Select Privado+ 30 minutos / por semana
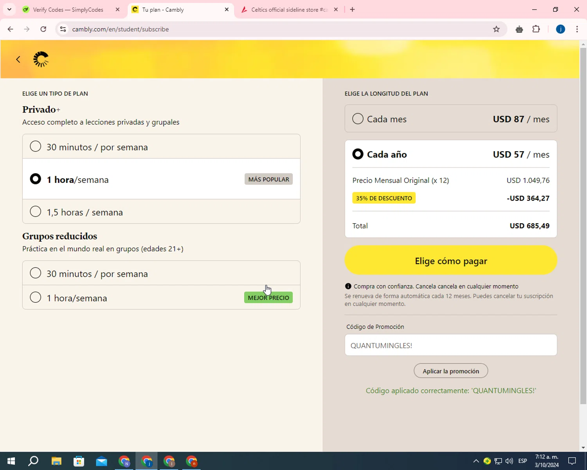The image size is (587, 470). tap(161, 146)
